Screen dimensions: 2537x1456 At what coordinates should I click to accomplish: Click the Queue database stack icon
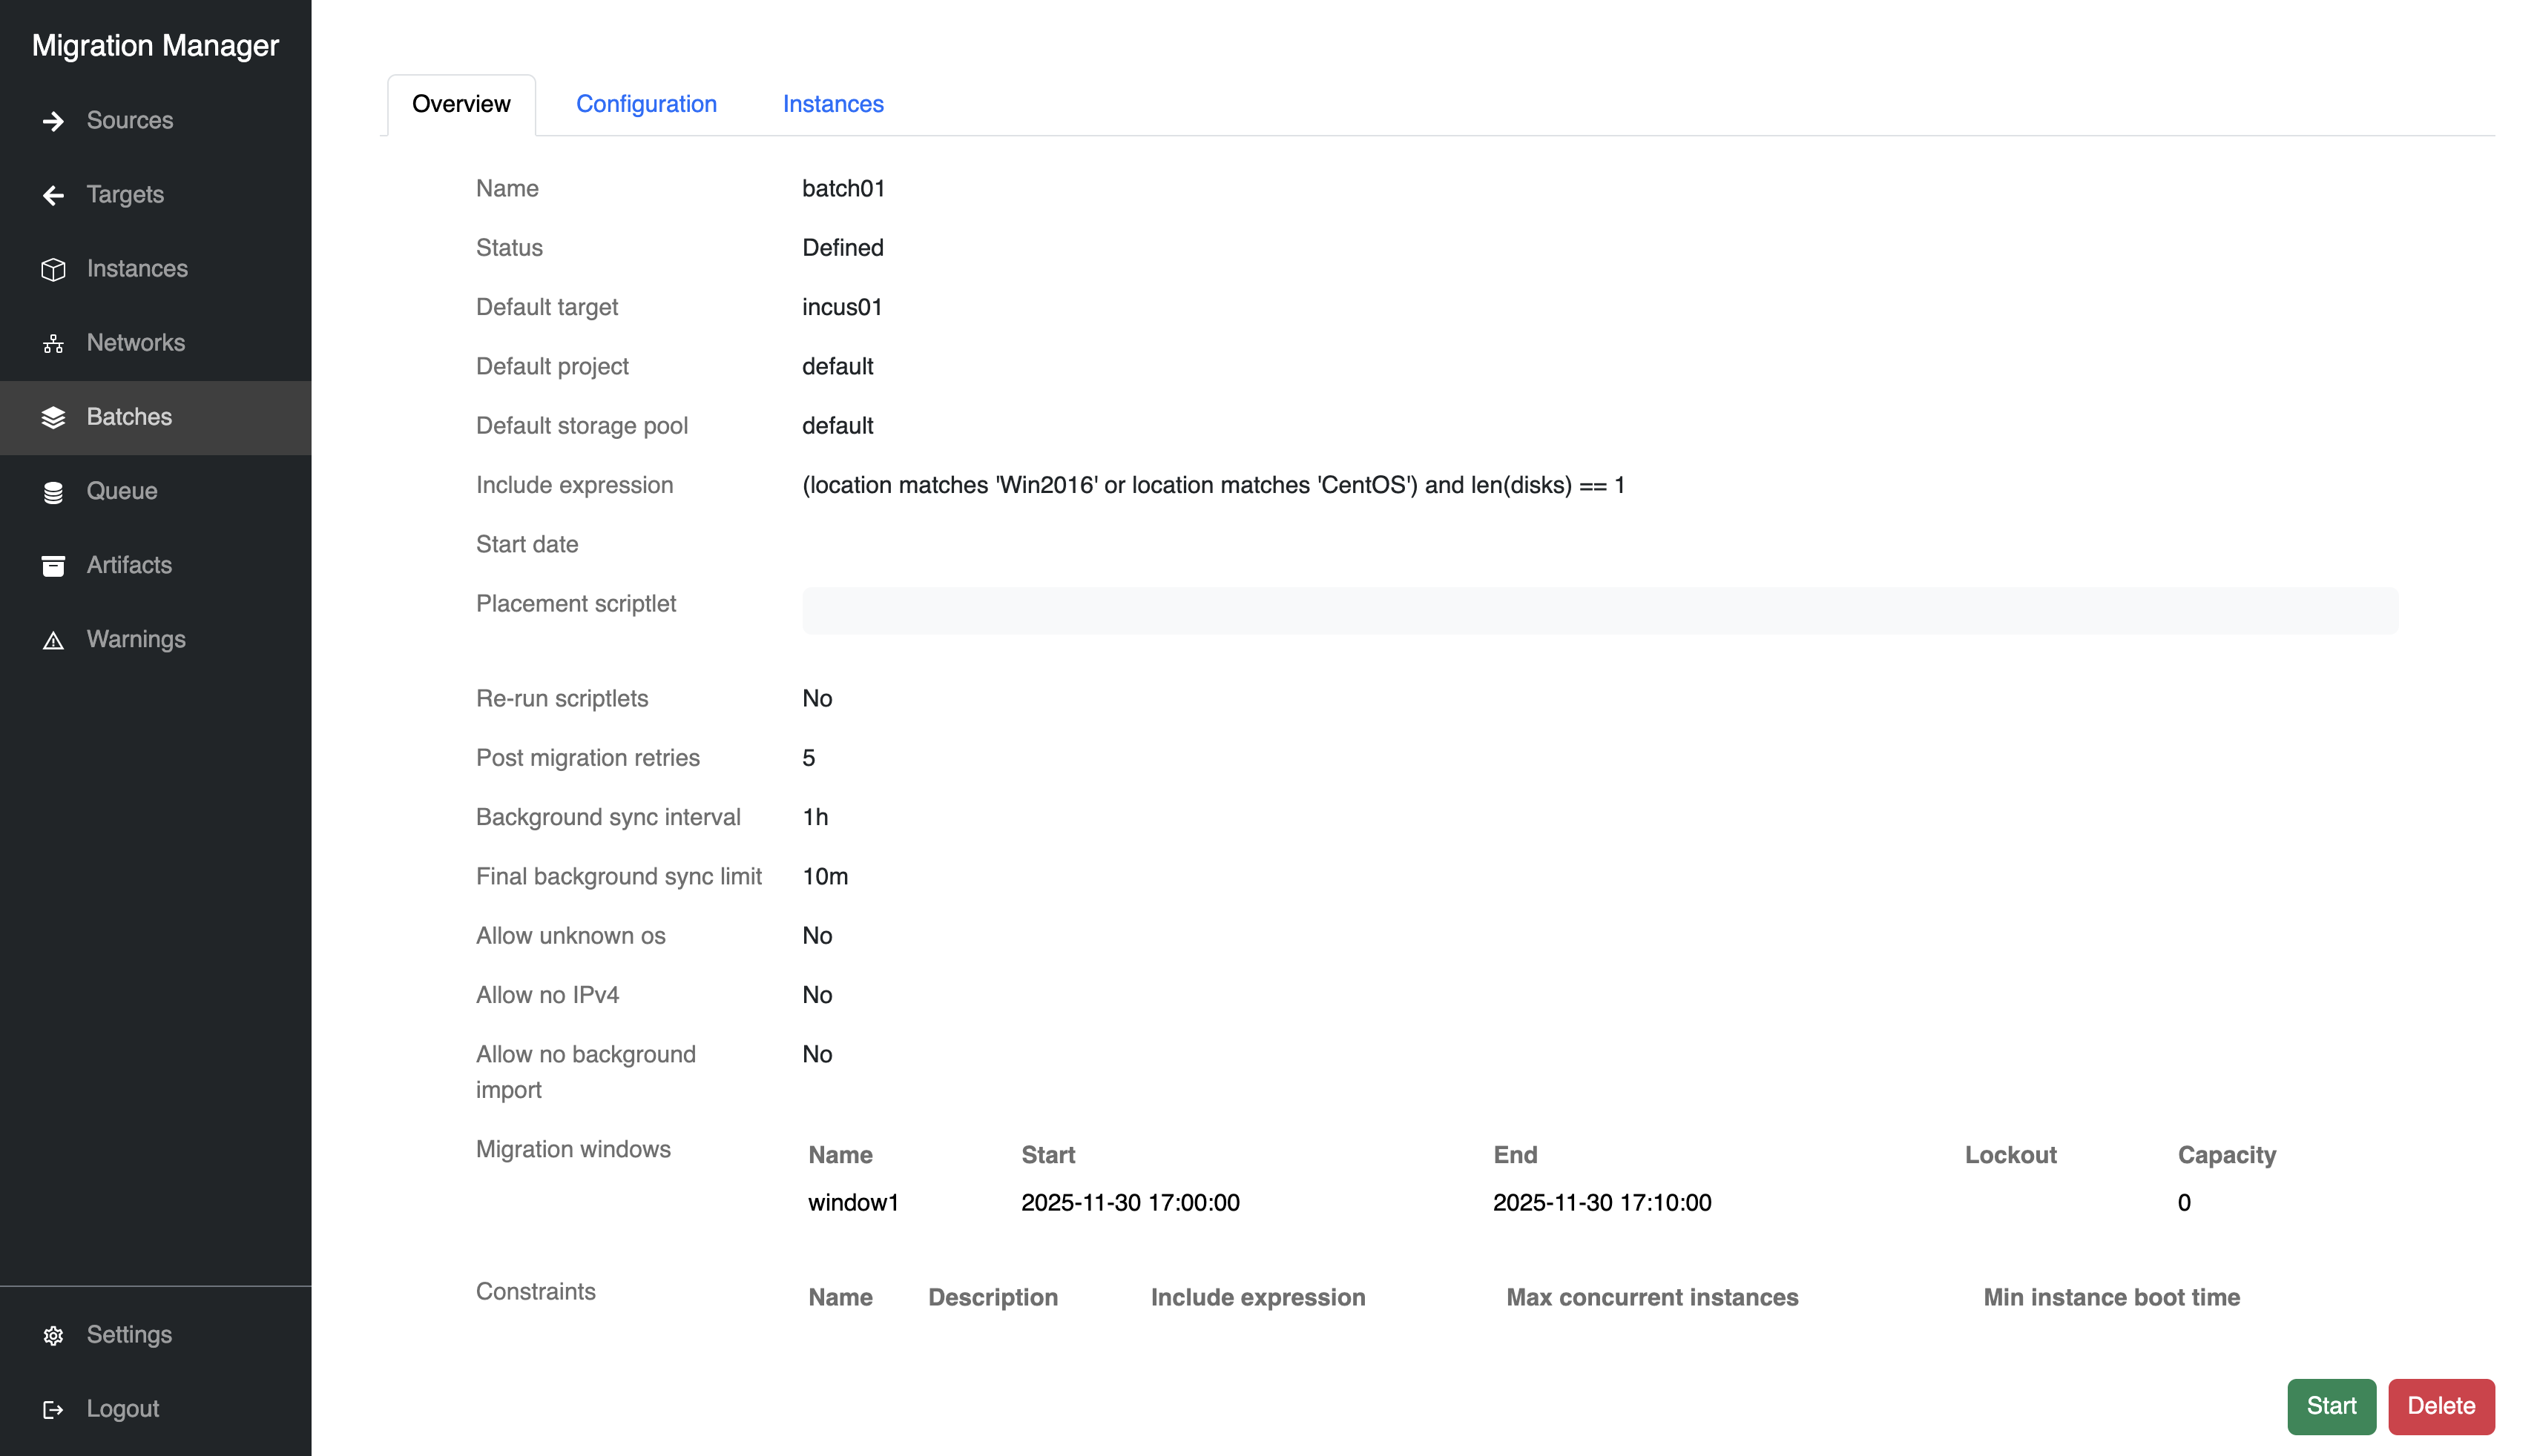pyautogui.click(x=53, y=492)
